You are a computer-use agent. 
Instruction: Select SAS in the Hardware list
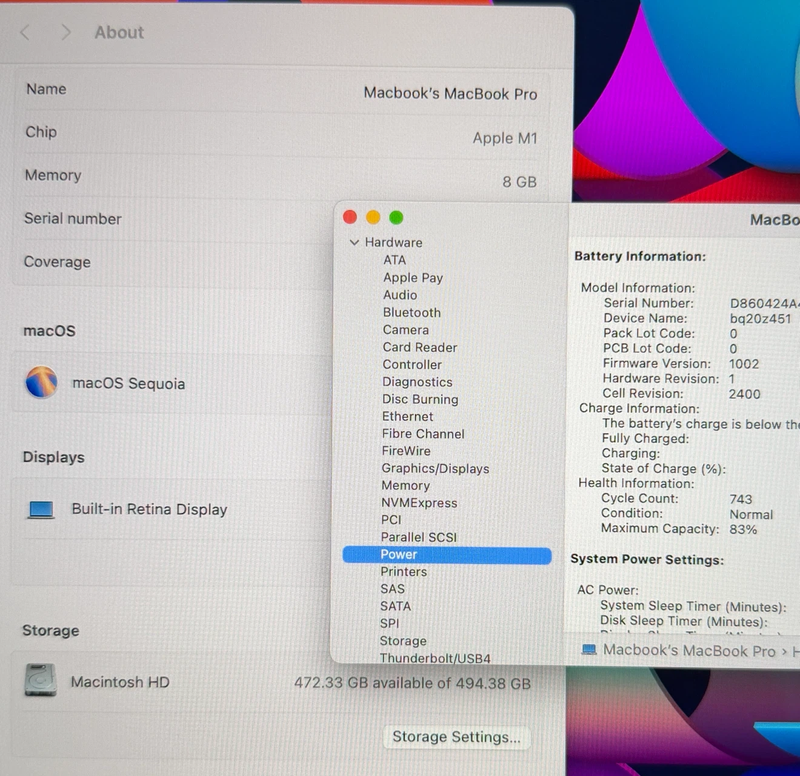tap(392, 589)
